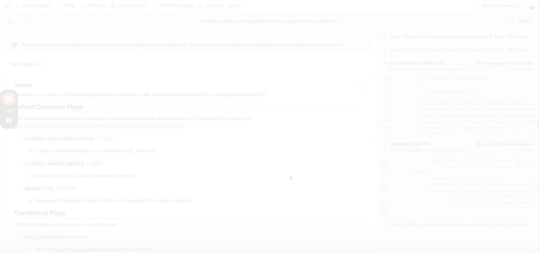This screenshot has height=253, width=539.
Task: Click 'Additional flags are set based on configuration' text
Action: point(66,224)
